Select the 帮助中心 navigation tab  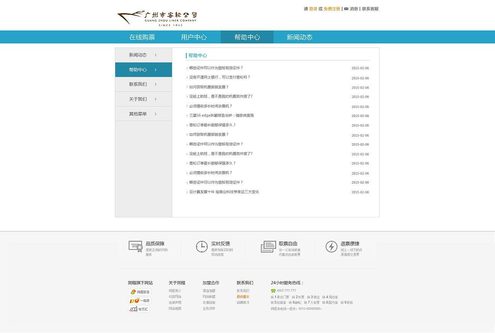[x=247, y=37]
